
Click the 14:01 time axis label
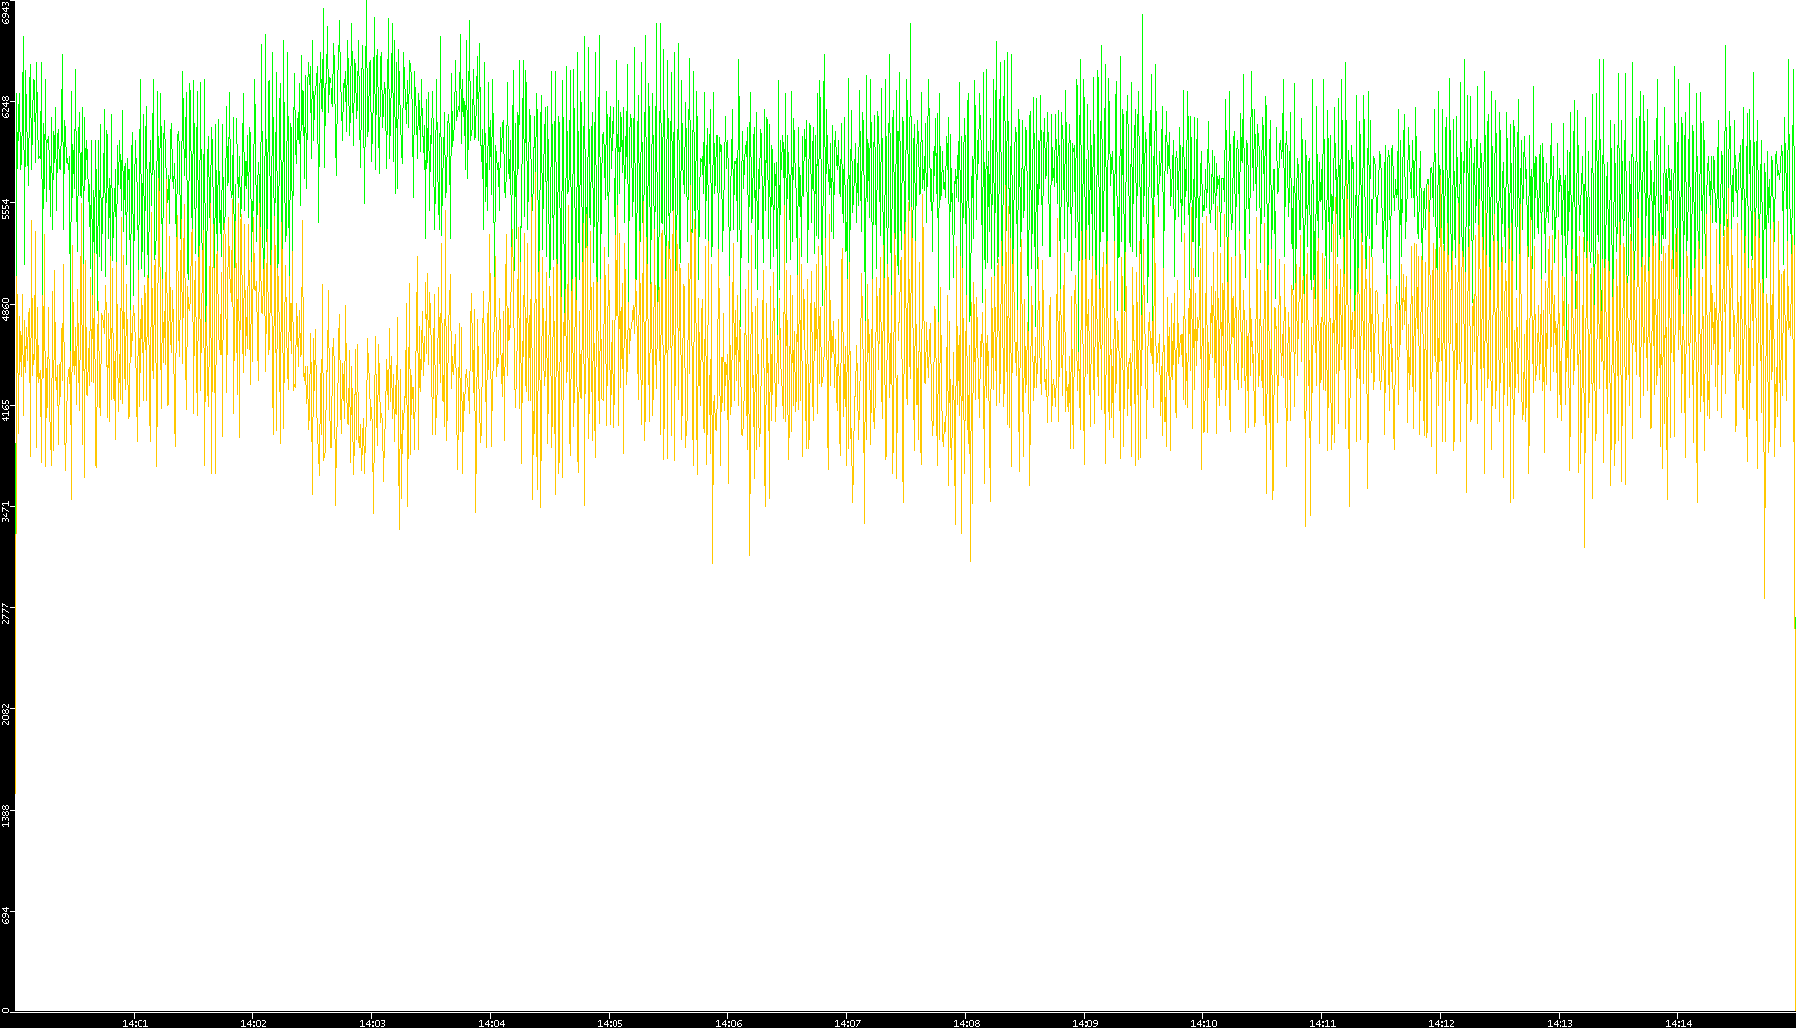135,1023
